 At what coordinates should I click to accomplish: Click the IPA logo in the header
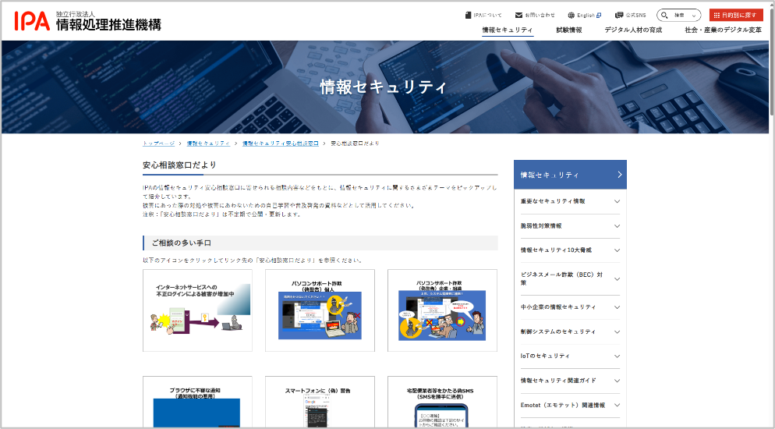point(87,21)
